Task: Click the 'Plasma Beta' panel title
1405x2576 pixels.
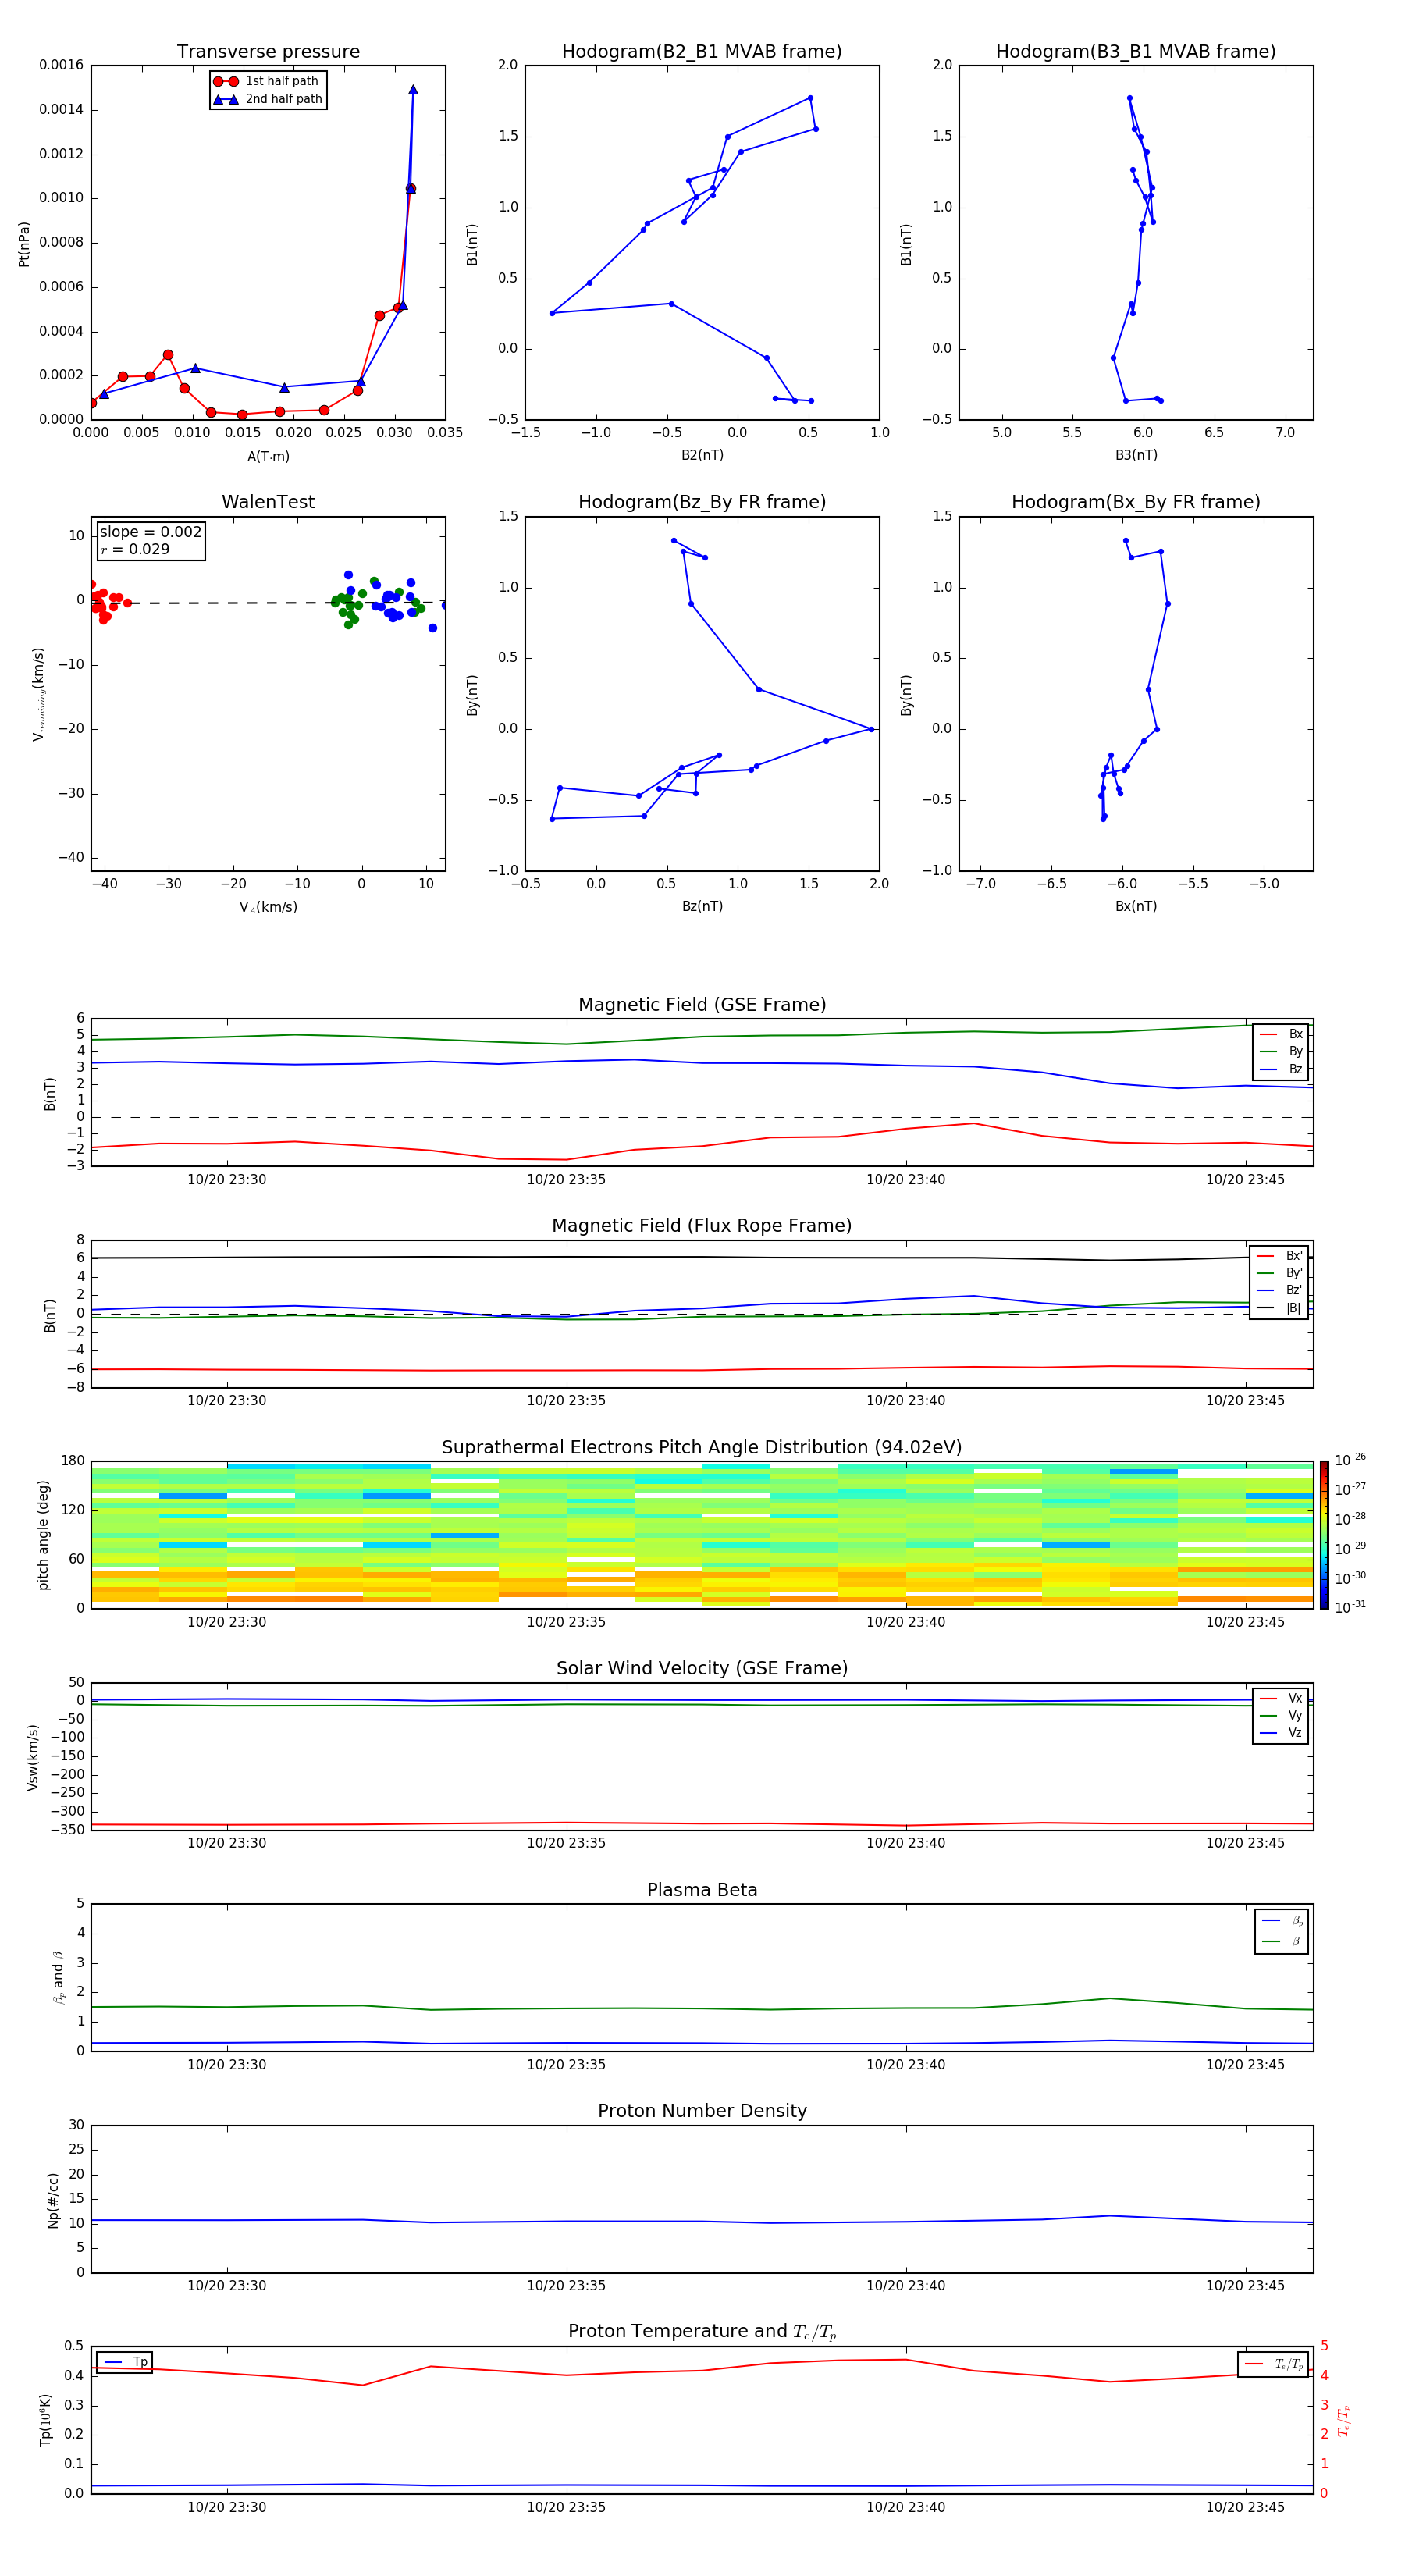Action: pos(702,1890)
